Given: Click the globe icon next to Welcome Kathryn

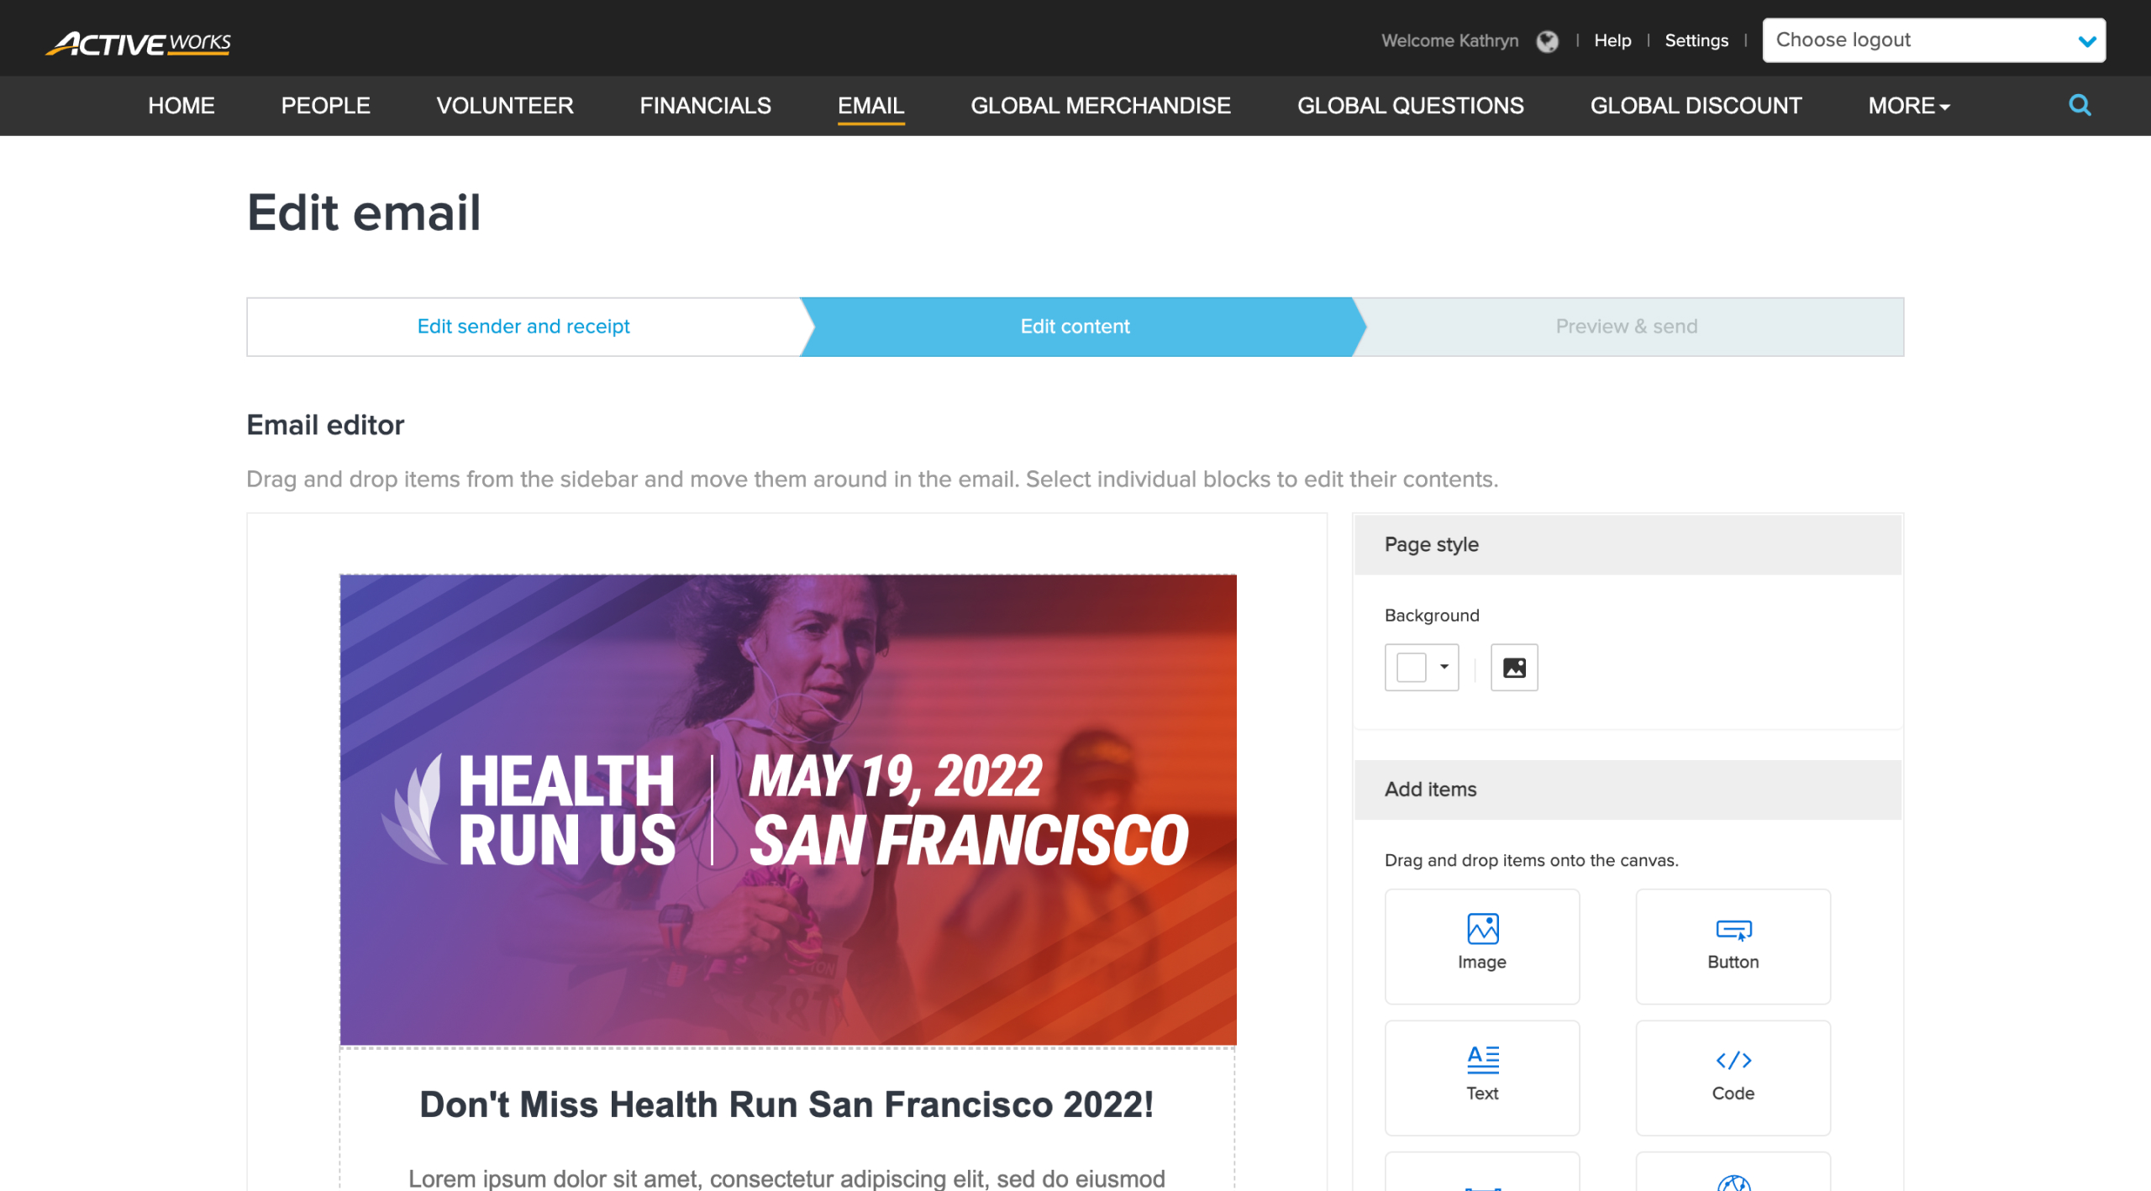Looking at the screenshot, I should point(1548,40).
